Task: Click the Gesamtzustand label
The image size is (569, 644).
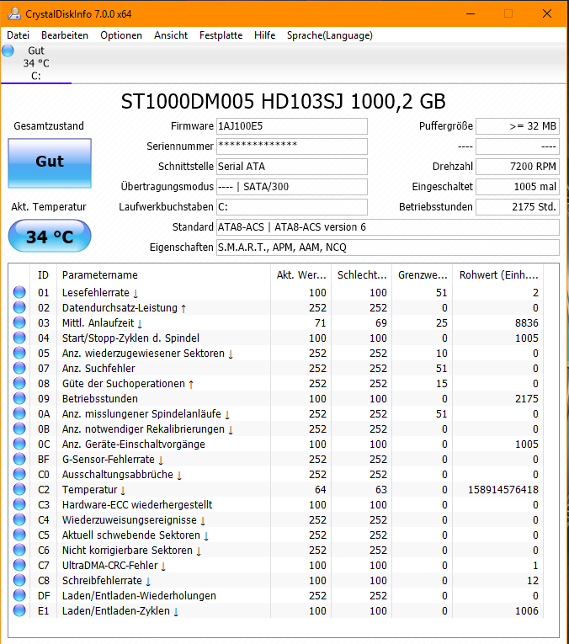Action: [49, 126]
